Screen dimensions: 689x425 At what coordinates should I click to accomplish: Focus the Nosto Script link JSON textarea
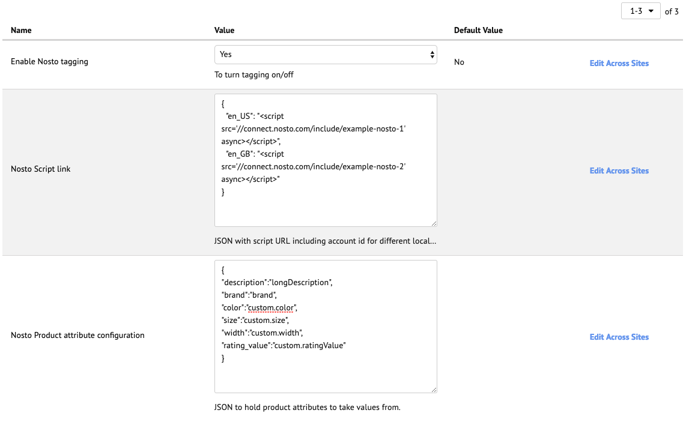(326, 207)
